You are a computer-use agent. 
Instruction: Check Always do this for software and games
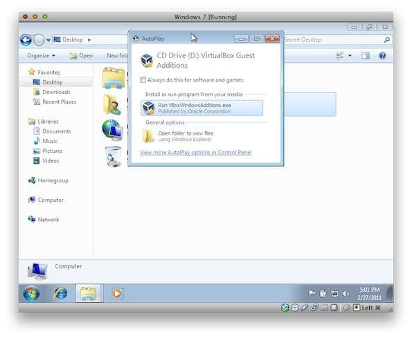point(143,79)
